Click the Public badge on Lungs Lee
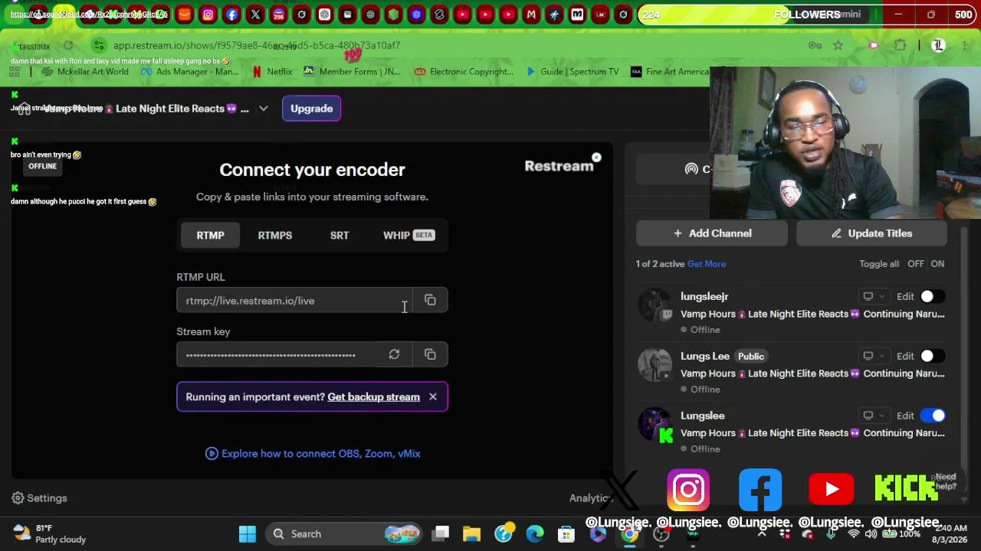 [x=751, y=356]
